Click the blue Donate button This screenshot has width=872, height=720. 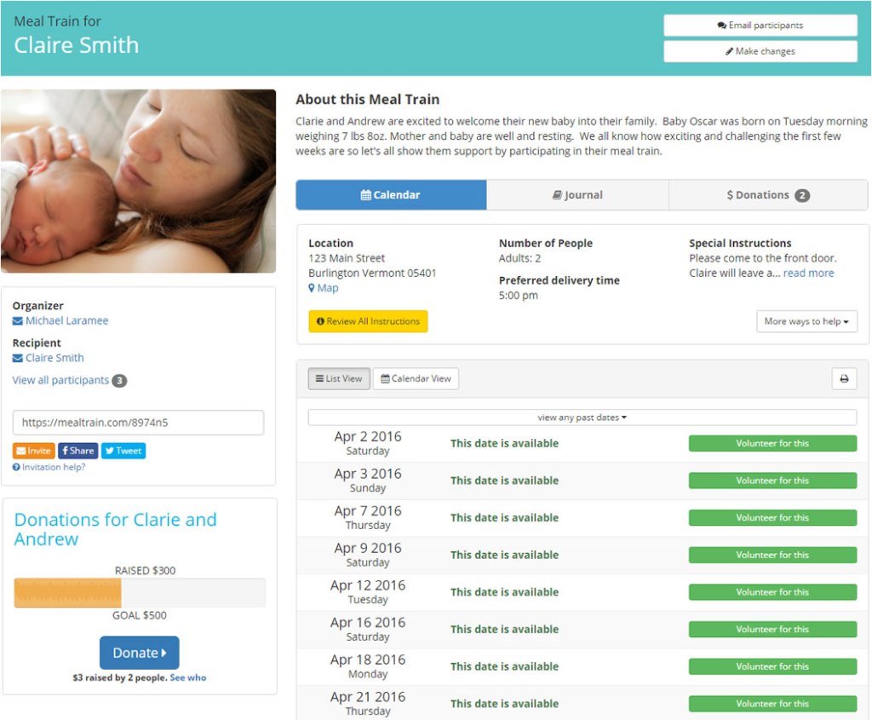(139, 653)
